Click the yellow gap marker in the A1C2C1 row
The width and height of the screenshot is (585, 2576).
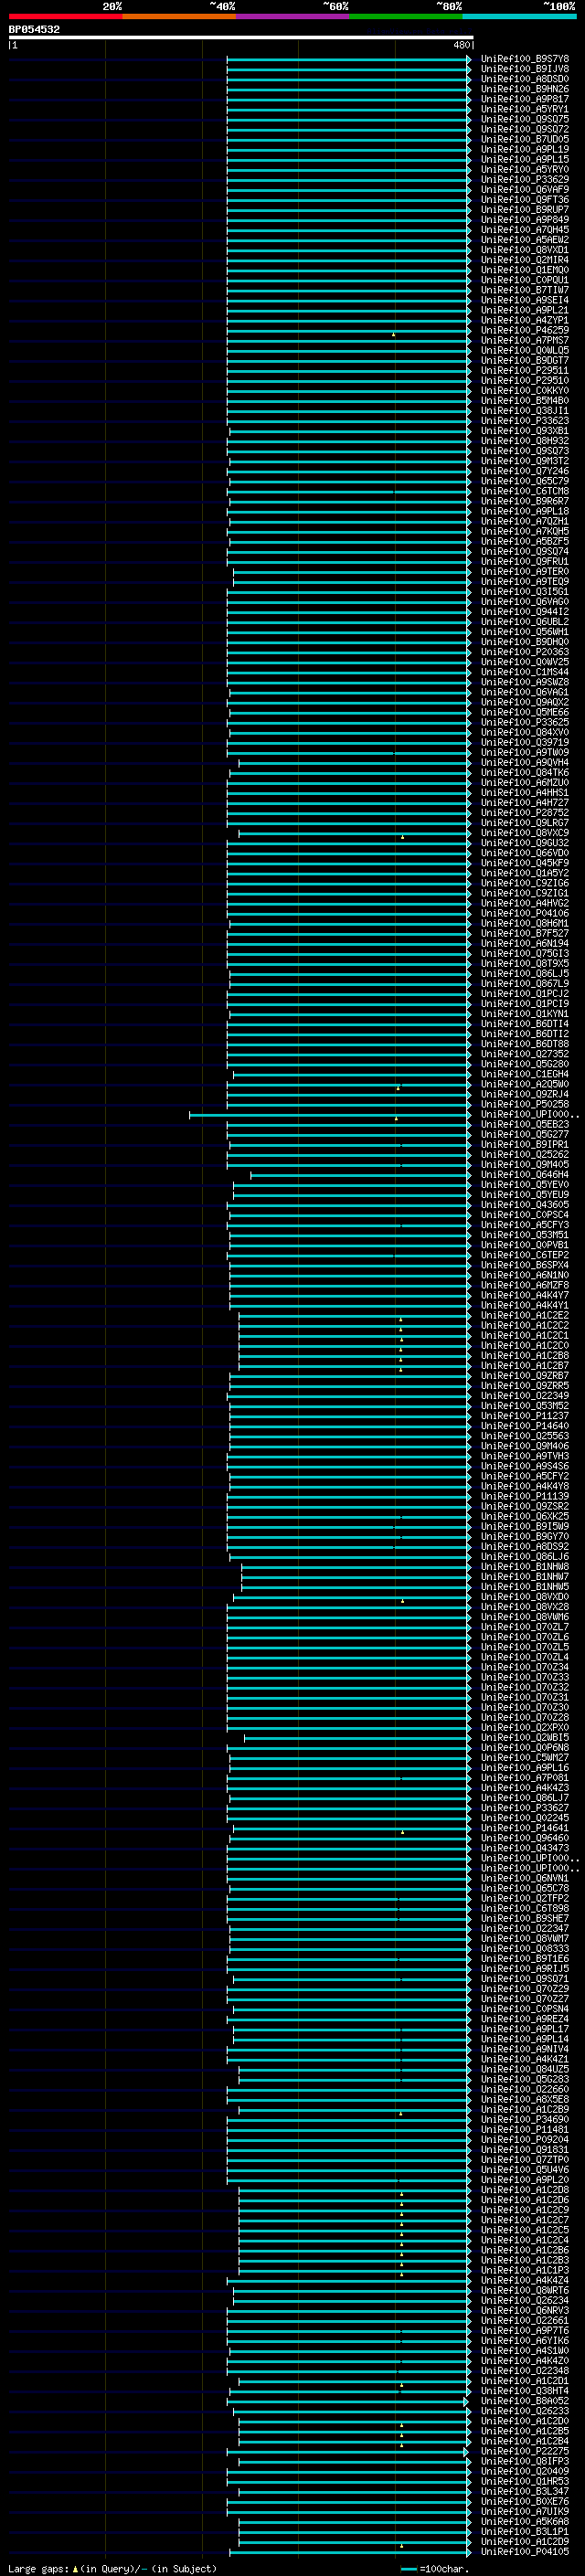(401, 1339)
